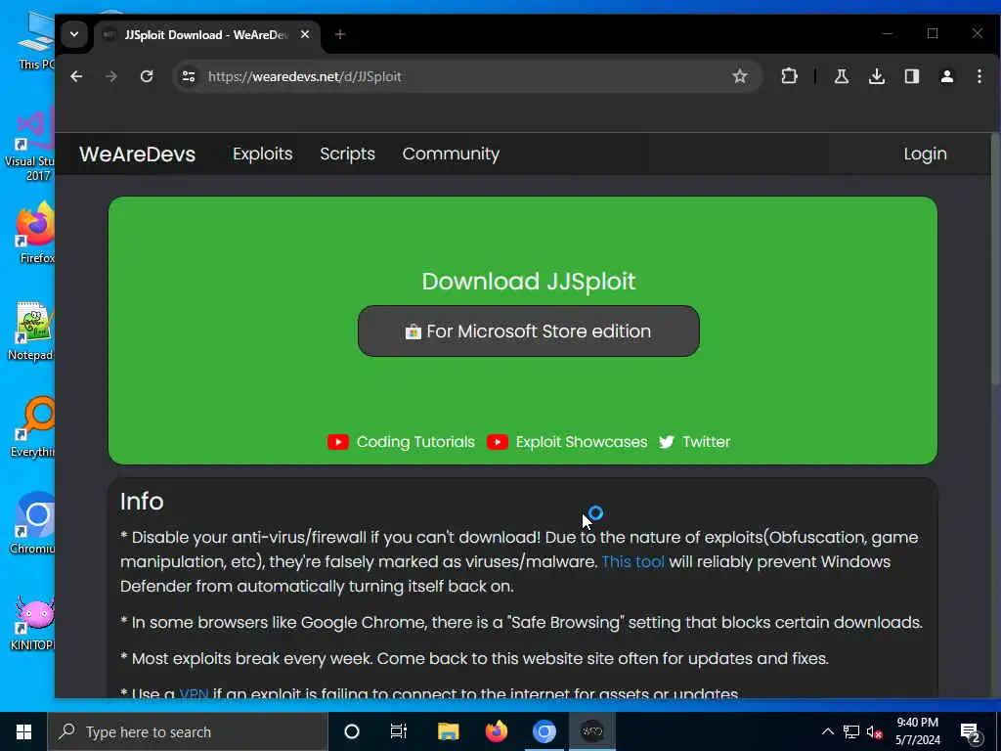Image resolution: width=1001 pixels, height=751 pixels.
Task: Click the YouTube icon beside Exploit Showcases
Action: coord(498,442)
